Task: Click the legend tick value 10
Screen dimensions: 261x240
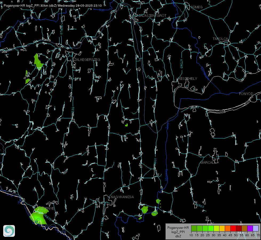Action: coord(191,235)
